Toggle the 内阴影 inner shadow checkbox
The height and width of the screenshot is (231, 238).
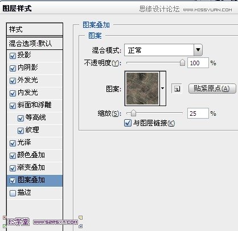click(x=13, y=68)
